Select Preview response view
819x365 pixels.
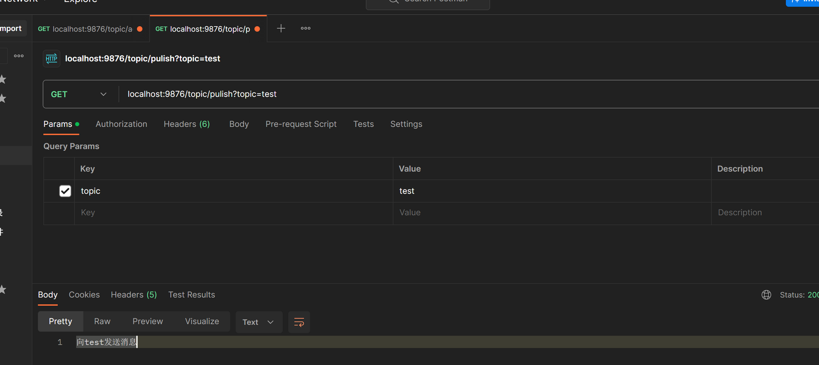pos(148,322)
